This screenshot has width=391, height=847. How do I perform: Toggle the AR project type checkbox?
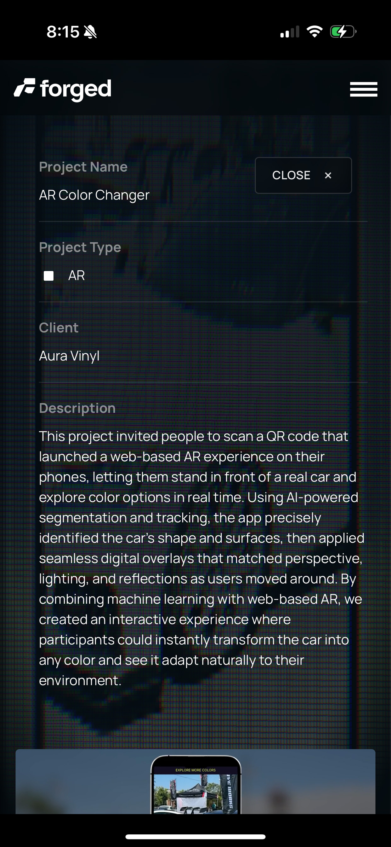[x=48, y=276]
